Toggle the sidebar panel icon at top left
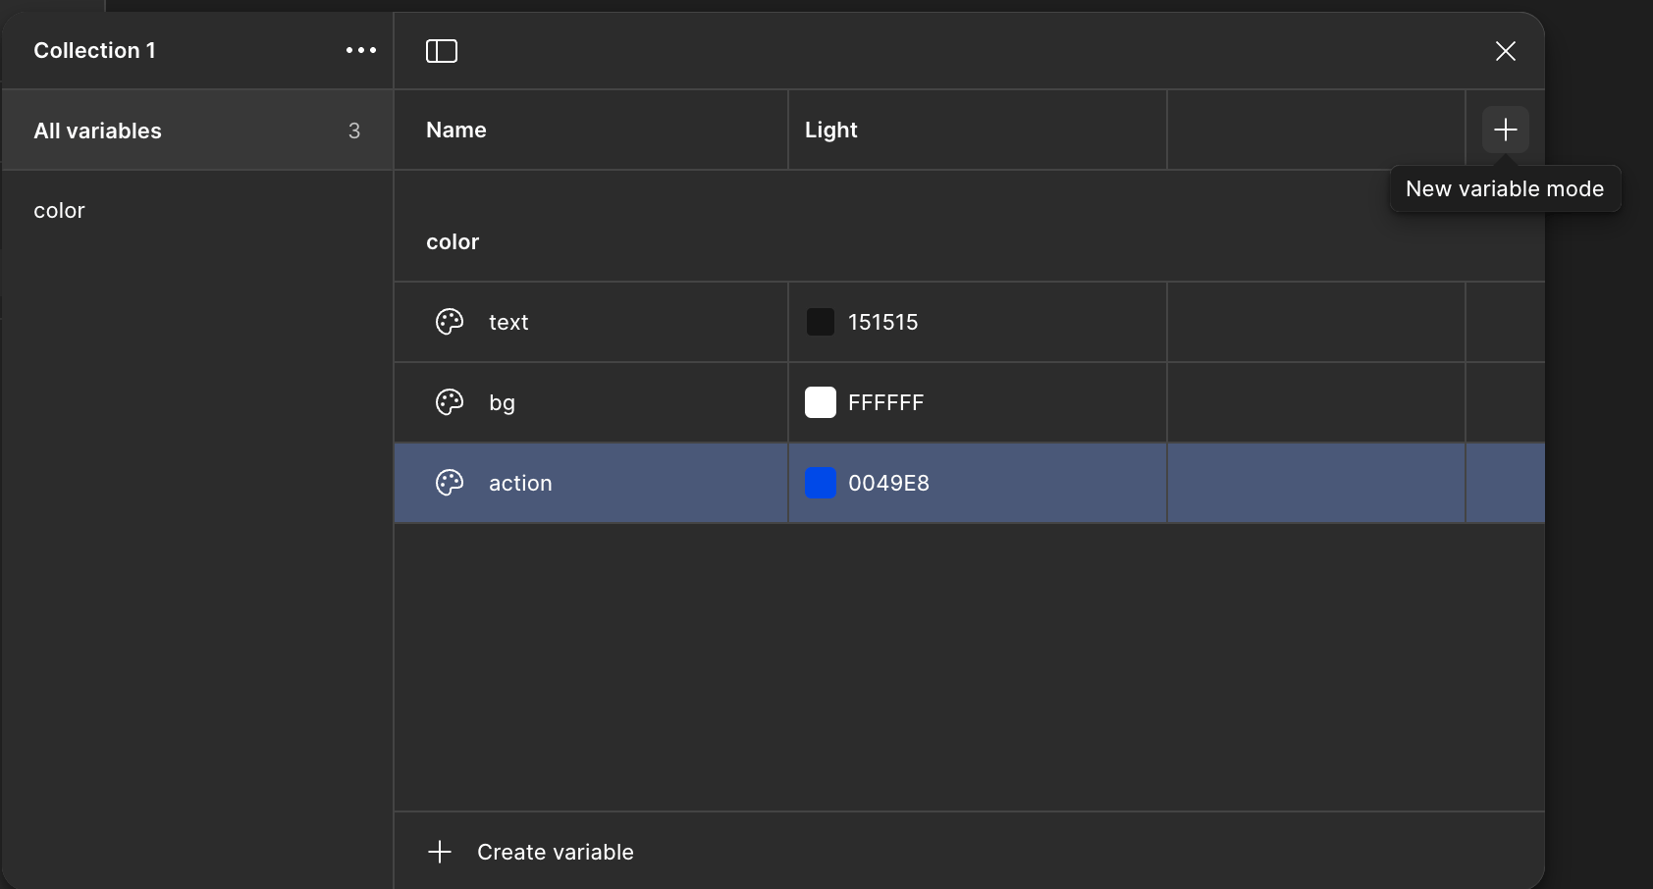The height and width of the screenshot is (889, 1653). coord(442,50)
